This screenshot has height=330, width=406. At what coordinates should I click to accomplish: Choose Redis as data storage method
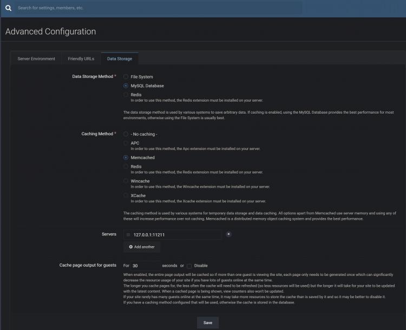(x=126, y=95)
